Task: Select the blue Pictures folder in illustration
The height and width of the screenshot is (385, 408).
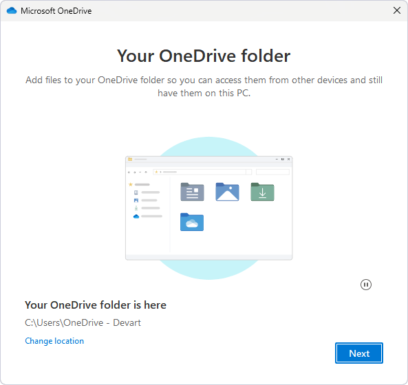Action: click(228, 192)
